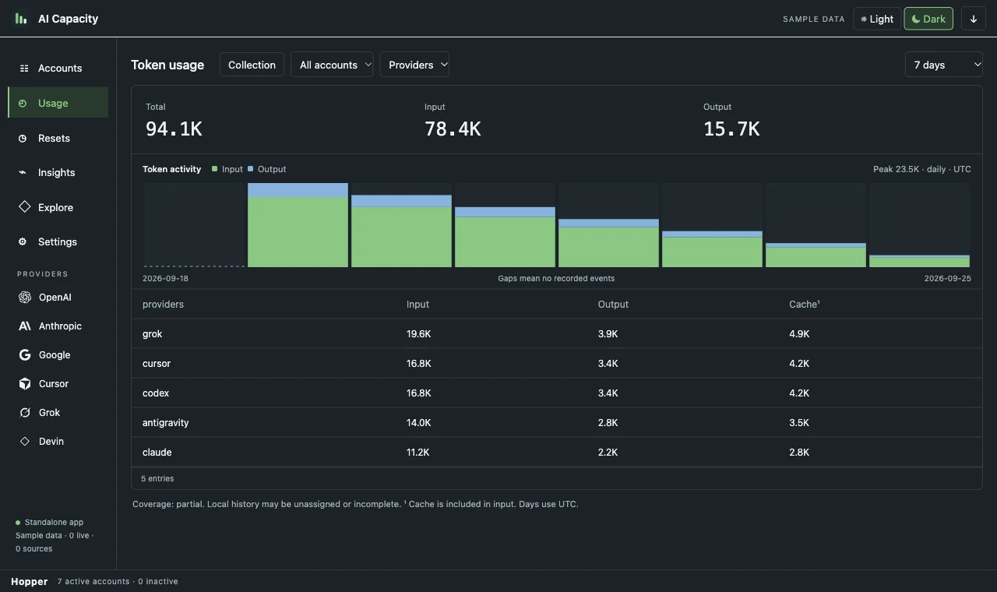Click the 'grok' row name
Viewport: 997px width, 592px height.
coord(153,333)
